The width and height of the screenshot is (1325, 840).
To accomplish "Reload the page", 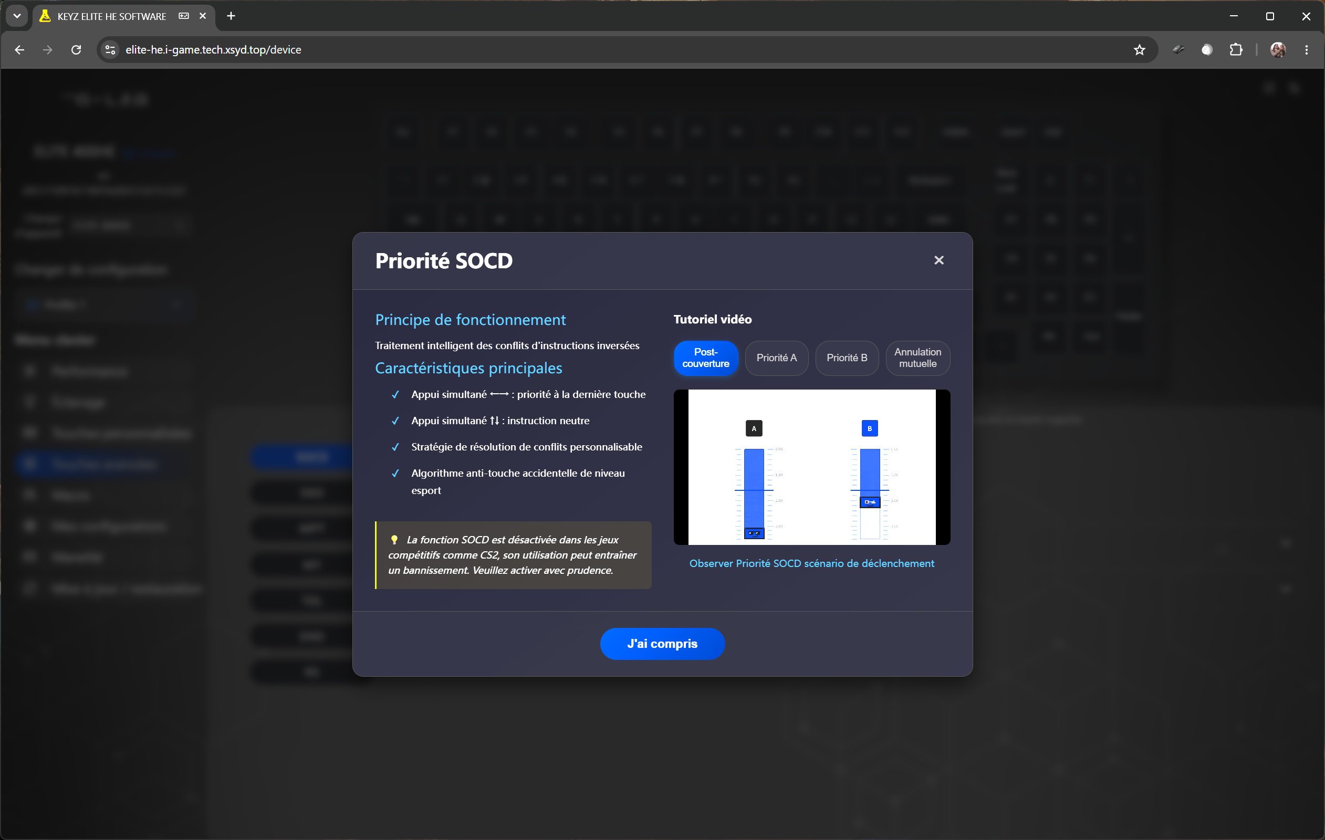I will pyautogui.click(x=76, y=50).
